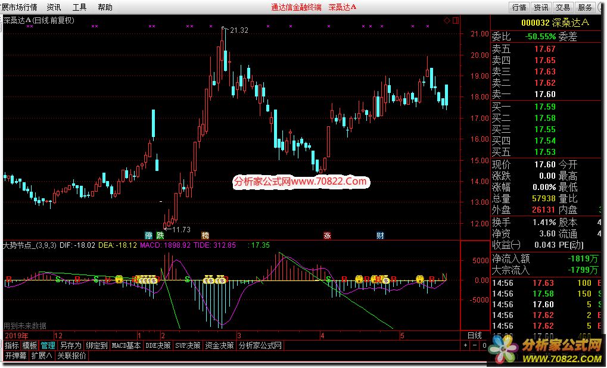Click the 买二 price 17.58

click(x=545, y=118)
